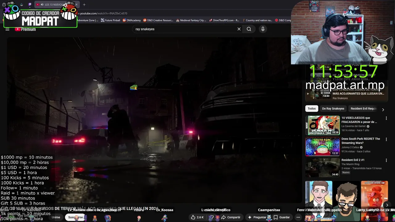Open D&D Creative Resources bookmark

(x=158, y=20)
